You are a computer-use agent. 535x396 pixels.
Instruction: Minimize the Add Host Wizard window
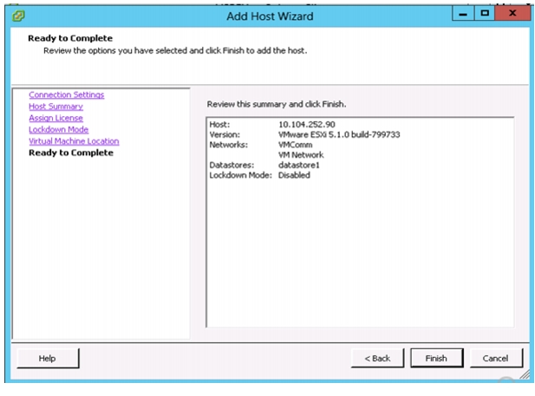(x=463, y=14)
